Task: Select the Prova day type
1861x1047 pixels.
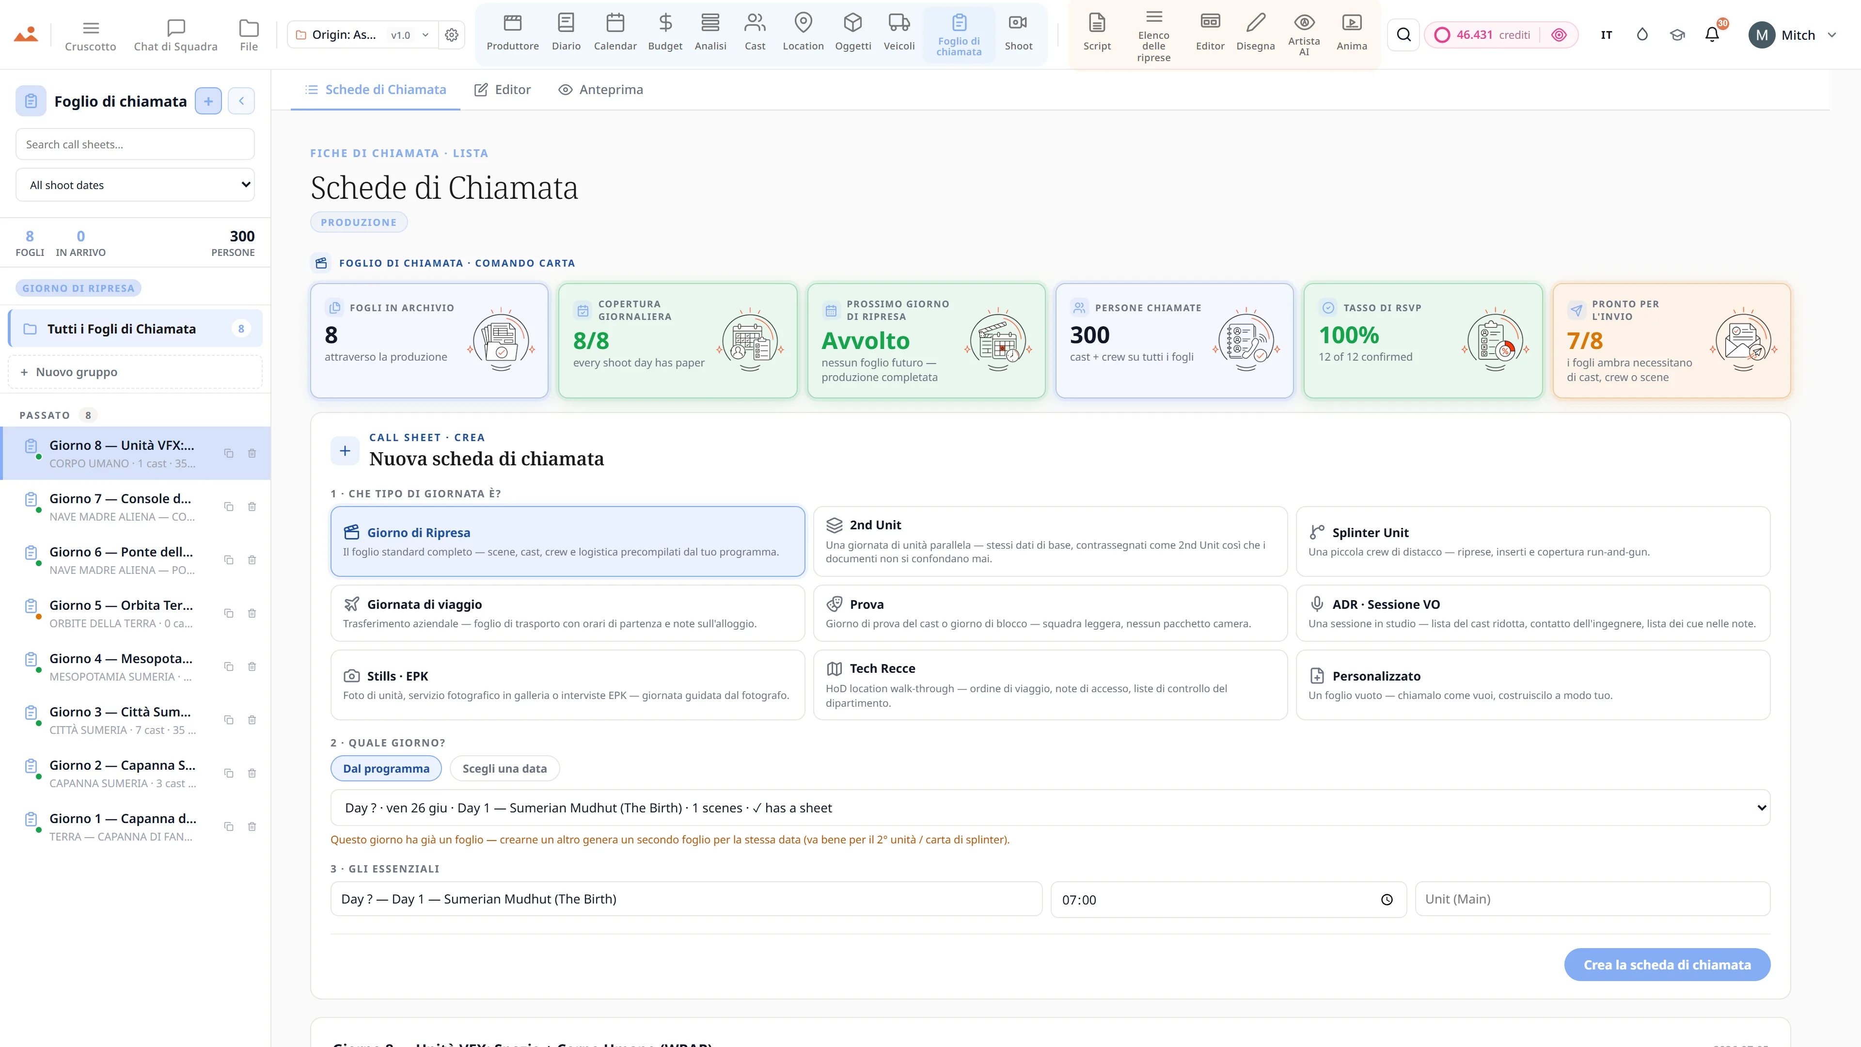Action: 1050,613
